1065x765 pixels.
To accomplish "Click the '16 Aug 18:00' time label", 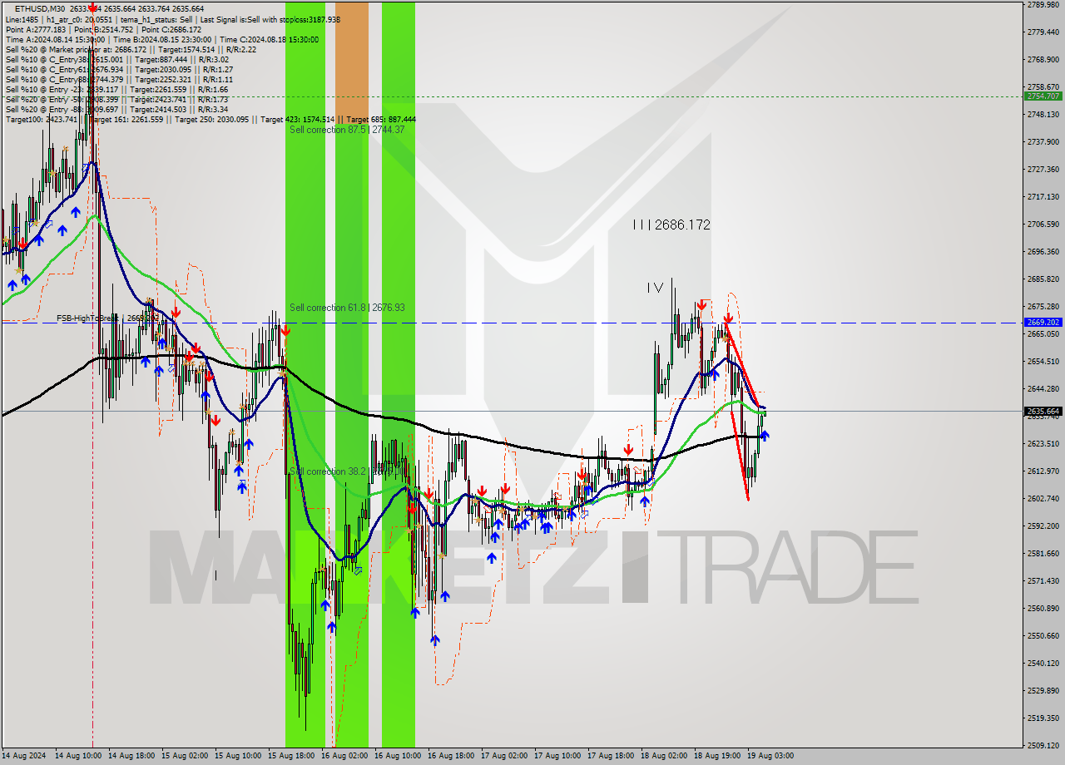I will click(451, 756).
